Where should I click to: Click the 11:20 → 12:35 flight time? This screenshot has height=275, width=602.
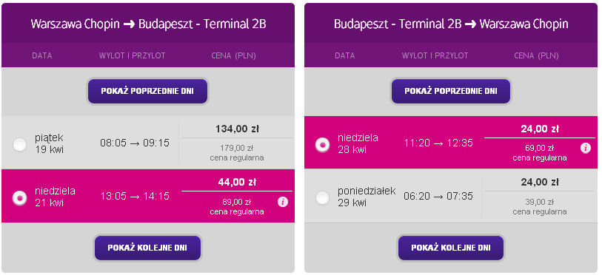[x=438, y=143]
